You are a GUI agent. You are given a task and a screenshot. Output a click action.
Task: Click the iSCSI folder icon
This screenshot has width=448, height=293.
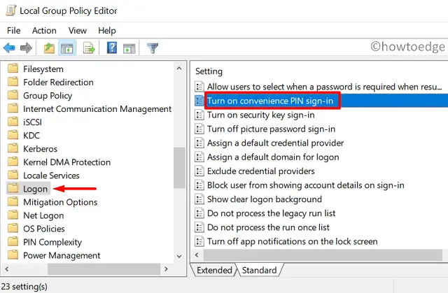click(13, 122)
